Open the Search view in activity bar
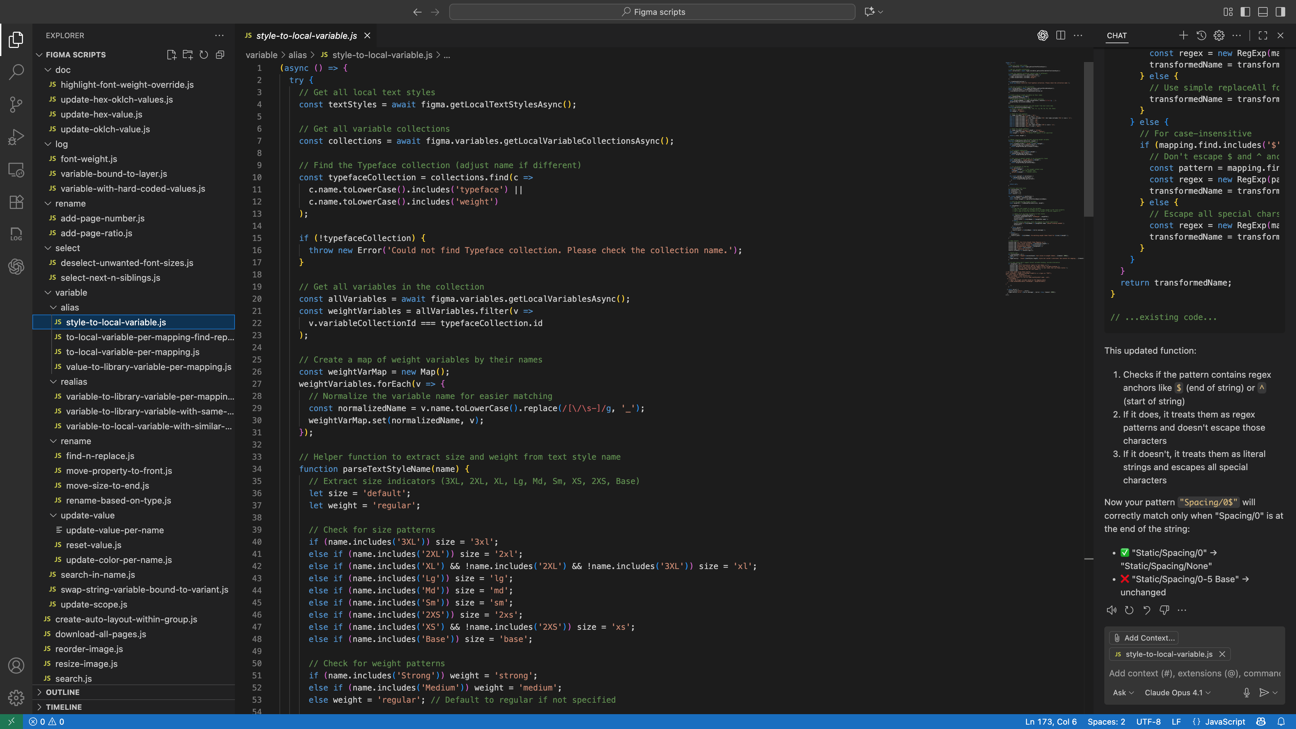 tap(16, 72)
